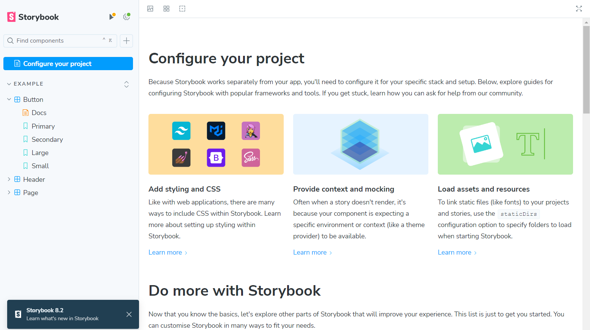
Task: Click the Load assets and resources heading
Action: [484, 189]
